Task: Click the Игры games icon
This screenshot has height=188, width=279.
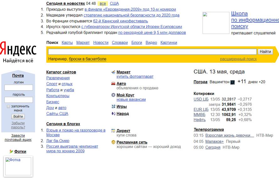Action: click(113, 107)
